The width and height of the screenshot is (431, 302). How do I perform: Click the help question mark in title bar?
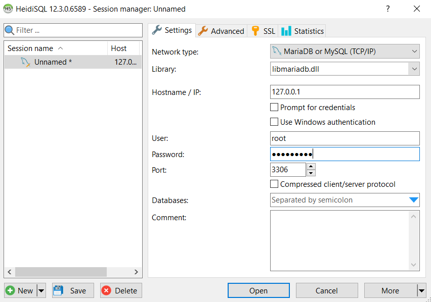(x=387, y=9)
